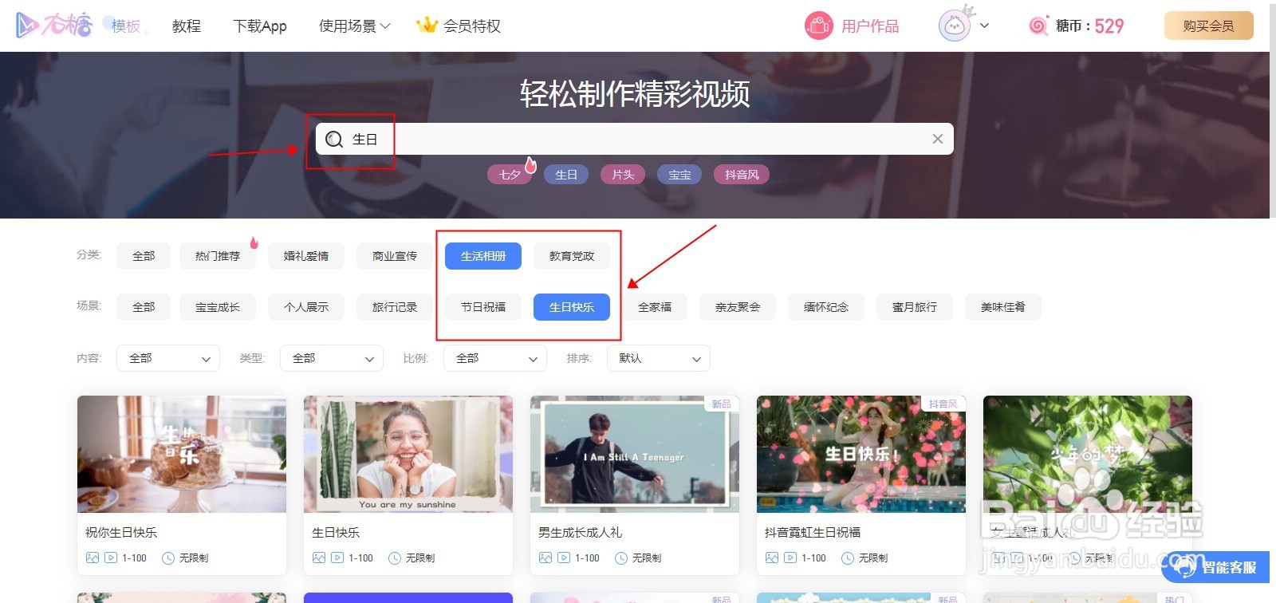Image resolution: width=1276 pixels, height=603 pixels.
Task: Open the 使用场景 dropdown menu
Action: (355, 26)
